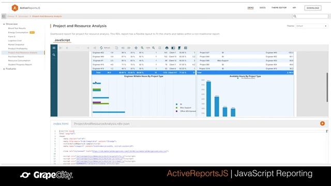The width and height of the screenshot is (331, 186).
Task: Switch single page view mode icon
Action: coord(173,48)
